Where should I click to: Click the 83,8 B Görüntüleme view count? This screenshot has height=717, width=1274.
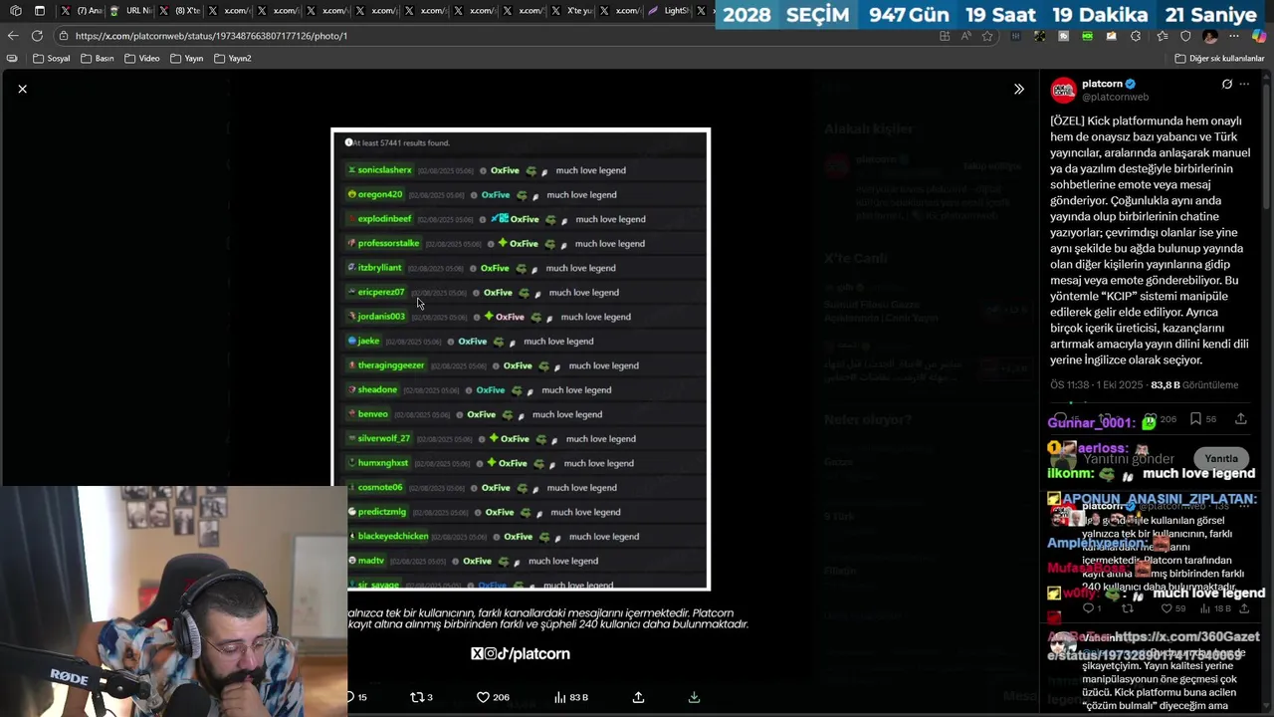point(1194,385)
